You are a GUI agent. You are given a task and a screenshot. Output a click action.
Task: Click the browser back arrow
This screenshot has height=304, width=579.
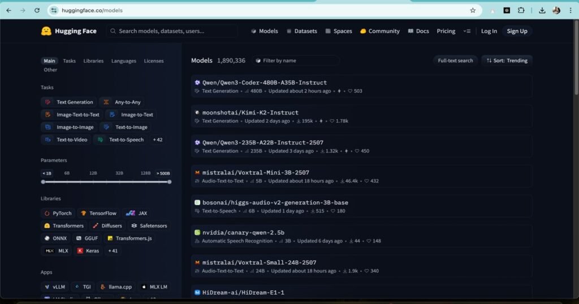click(8, 10)
